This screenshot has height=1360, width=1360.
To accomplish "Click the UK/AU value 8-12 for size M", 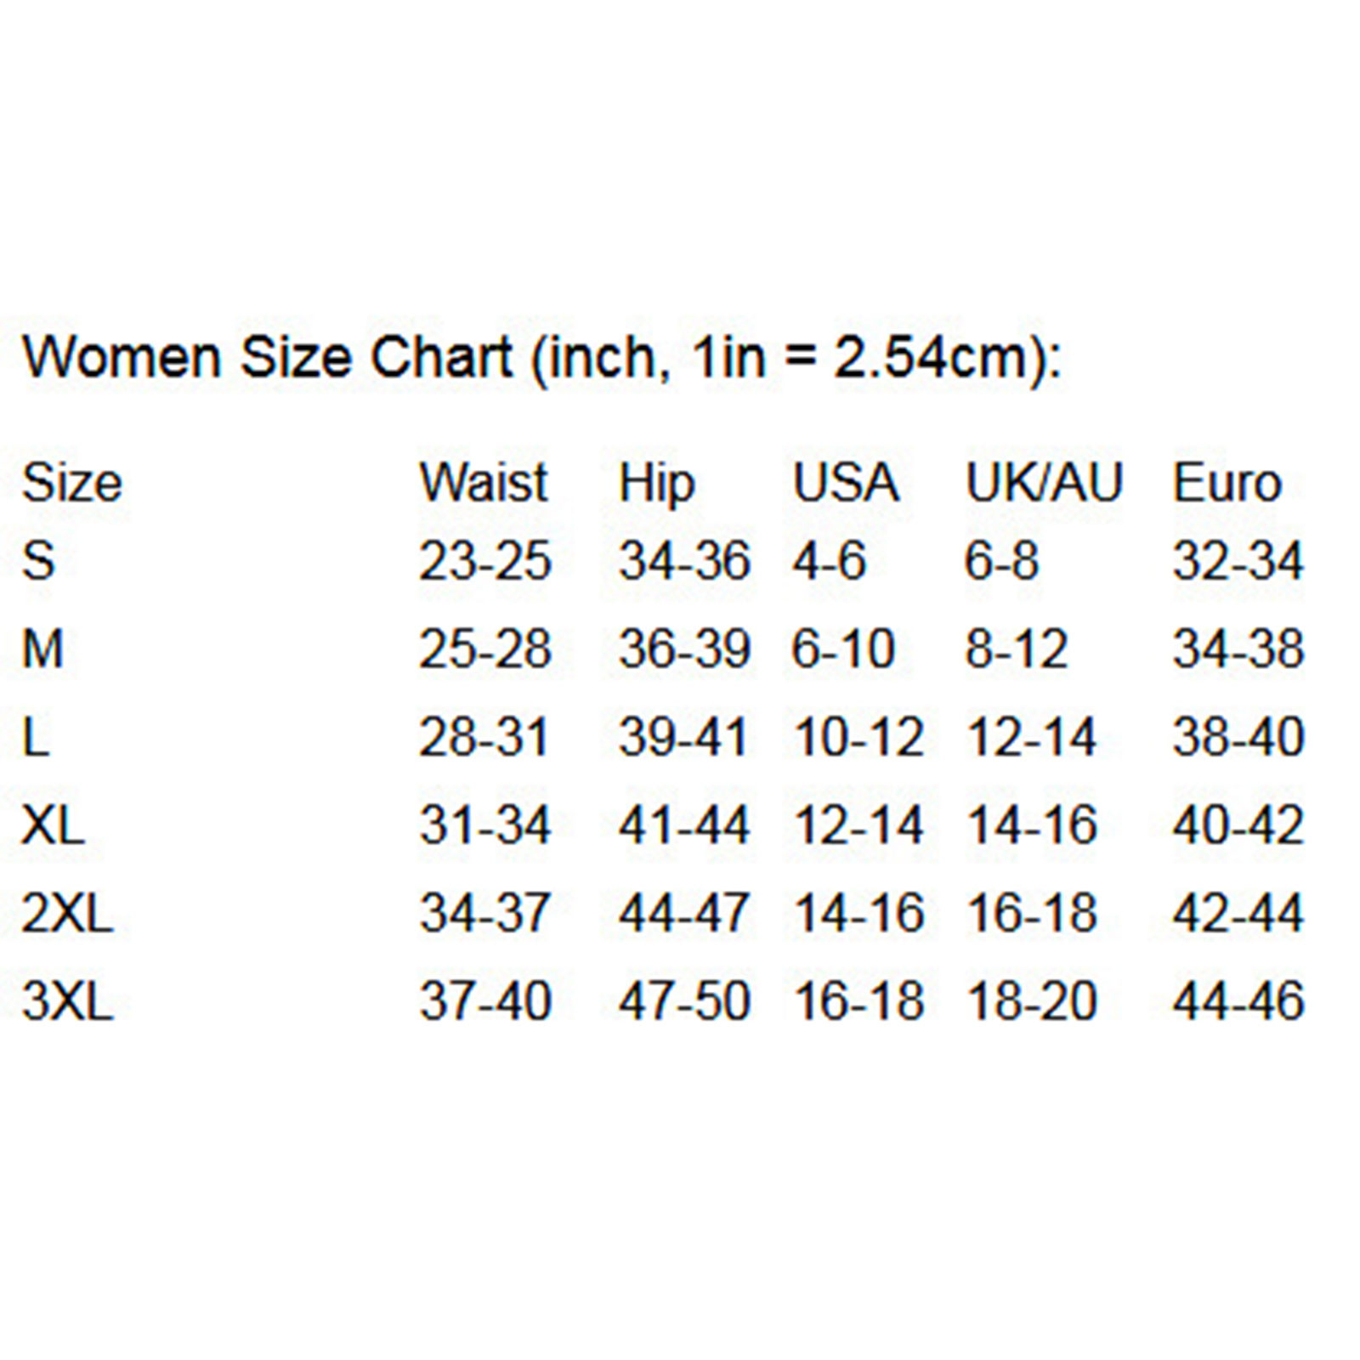I will click(x=1016, y=649).
